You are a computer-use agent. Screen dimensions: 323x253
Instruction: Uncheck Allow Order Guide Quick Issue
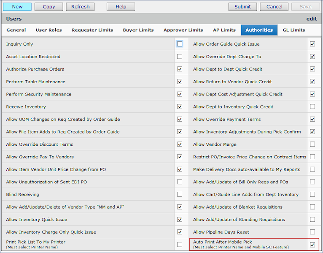[x=312, y=44]
